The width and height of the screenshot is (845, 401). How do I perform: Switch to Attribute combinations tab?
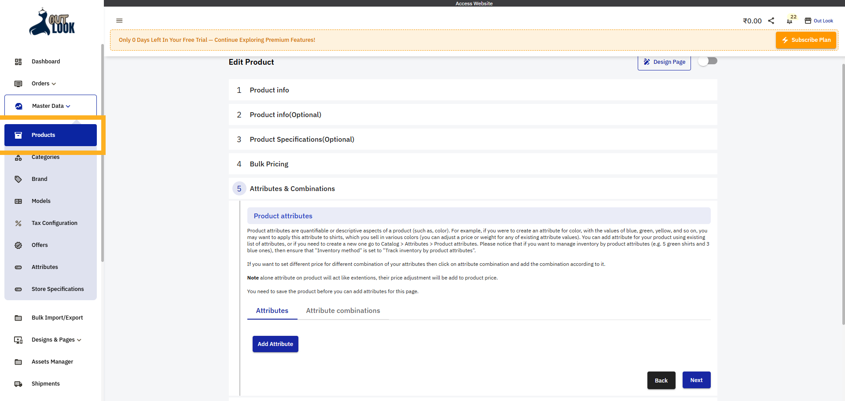tap(343, 311)
